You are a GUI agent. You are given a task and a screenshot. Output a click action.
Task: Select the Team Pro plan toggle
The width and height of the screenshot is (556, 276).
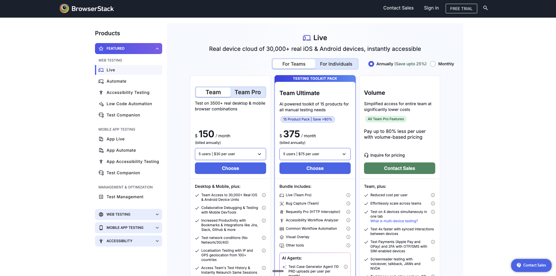pyautogui.click(x=248, y=92)
